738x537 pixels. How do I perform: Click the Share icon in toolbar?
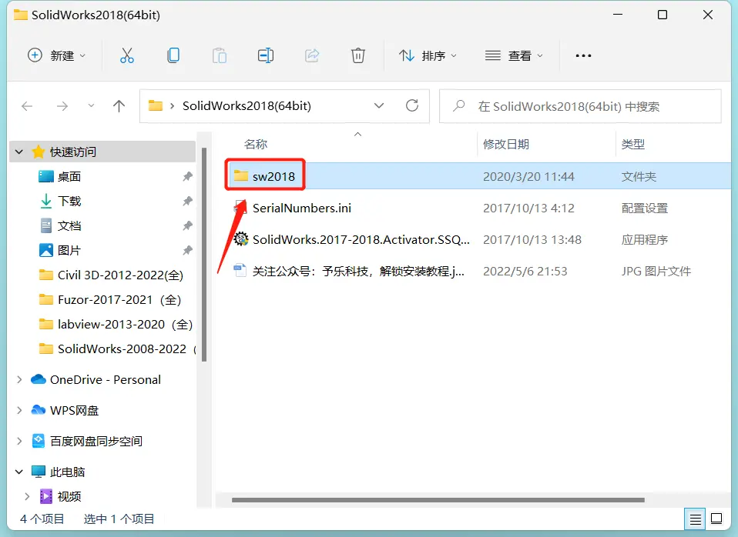[x=311, y=55]
